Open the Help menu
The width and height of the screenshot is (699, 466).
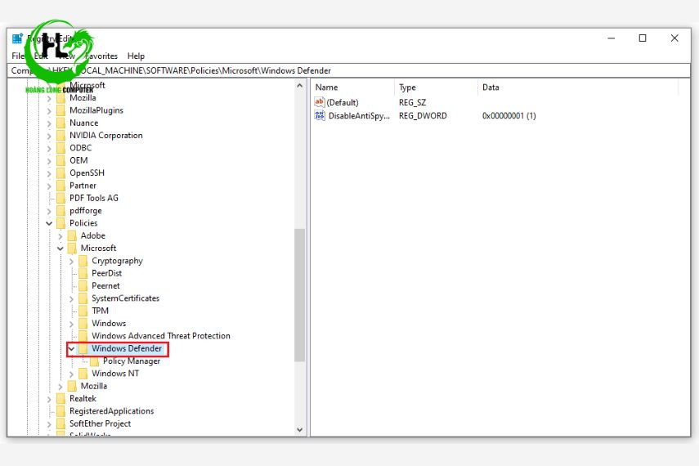pyautogui.click(x=136, y=56)
